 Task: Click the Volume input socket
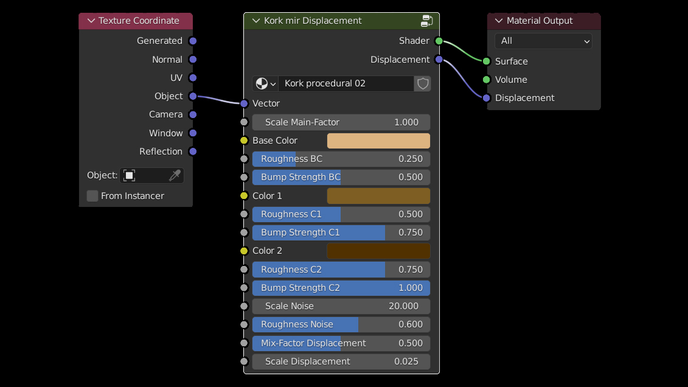[487, 80]
